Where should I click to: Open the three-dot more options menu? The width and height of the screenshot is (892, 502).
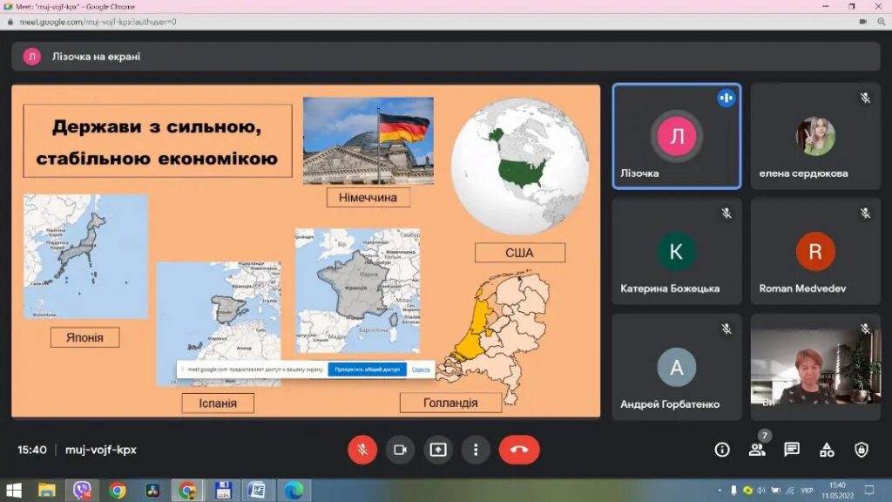coord(476,450)
